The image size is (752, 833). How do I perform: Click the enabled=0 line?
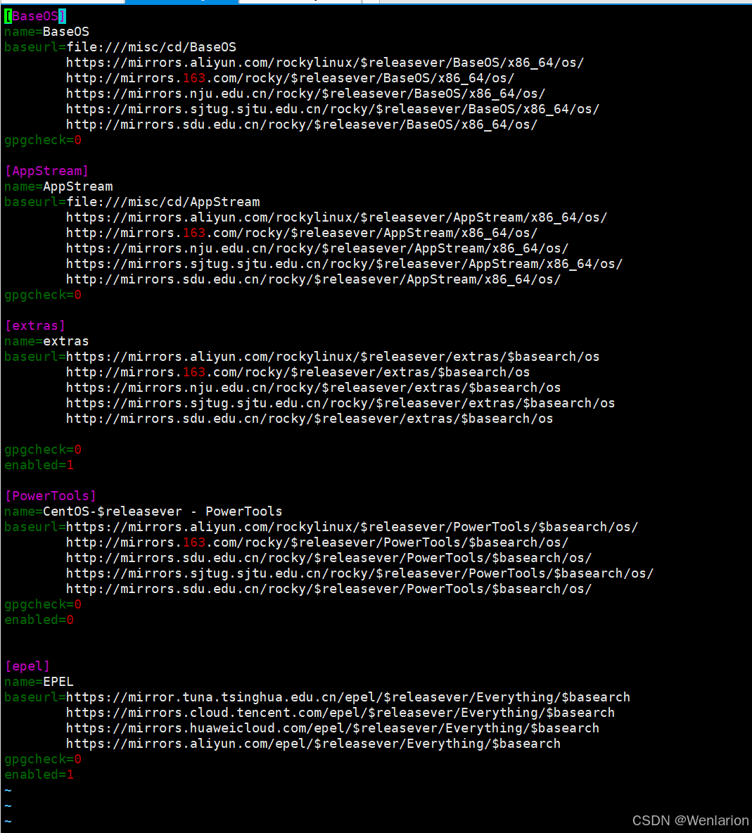(x=39, y=619)
